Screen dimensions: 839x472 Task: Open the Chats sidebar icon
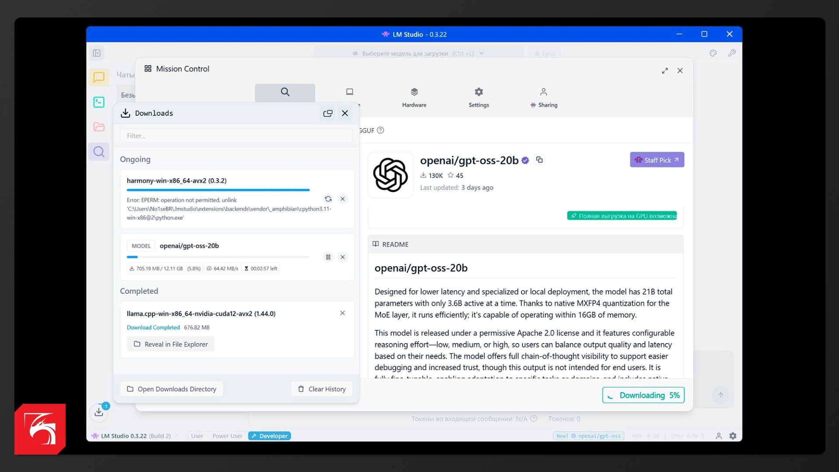coord(99,77)
